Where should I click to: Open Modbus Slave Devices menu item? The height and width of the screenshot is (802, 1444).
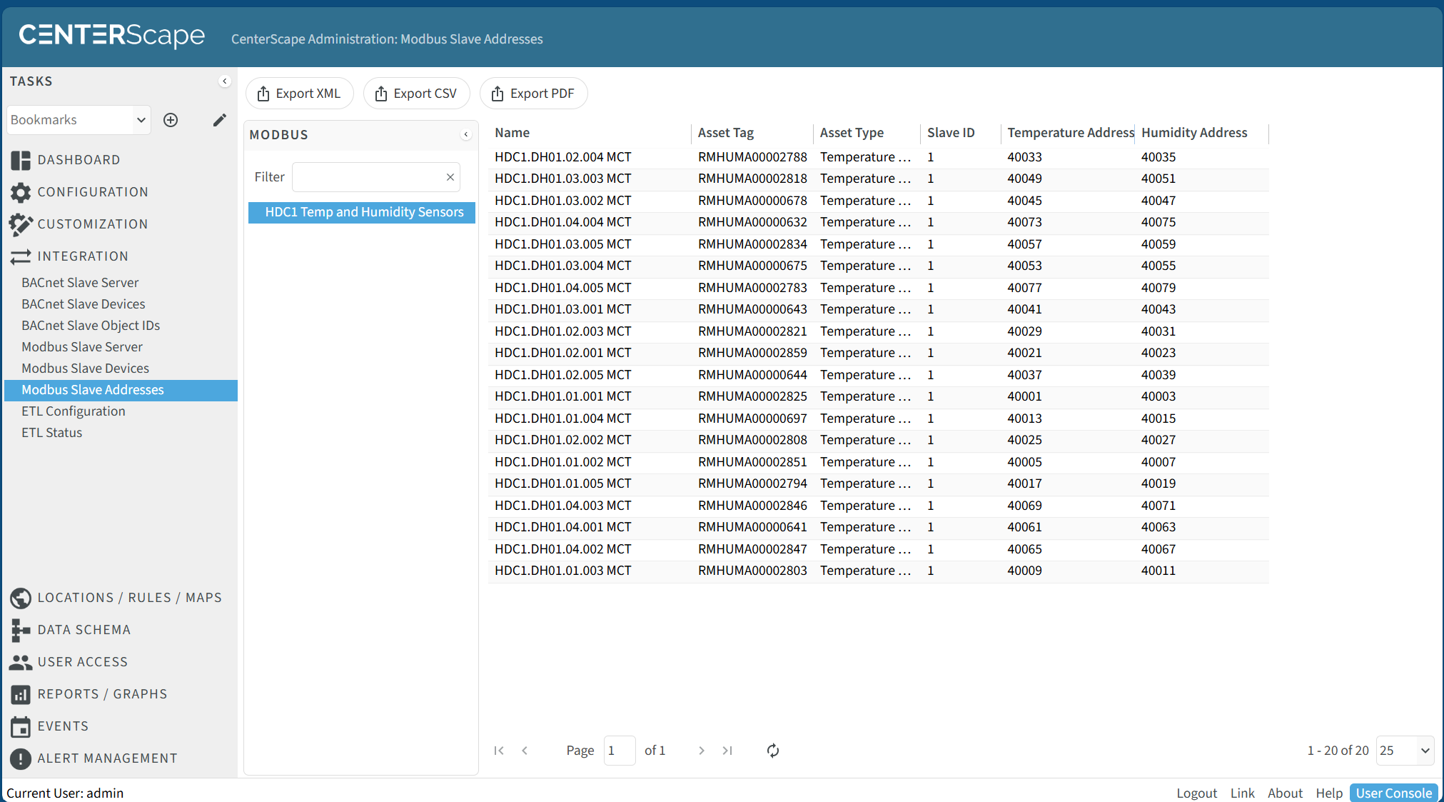pyautogui.click(x=85, y=369)
